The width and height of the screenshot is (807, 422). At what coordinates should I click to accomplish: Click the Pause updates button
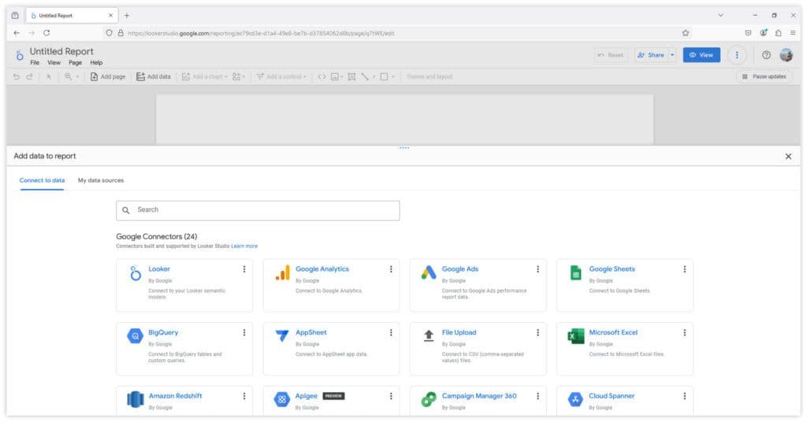pos(764,76)
